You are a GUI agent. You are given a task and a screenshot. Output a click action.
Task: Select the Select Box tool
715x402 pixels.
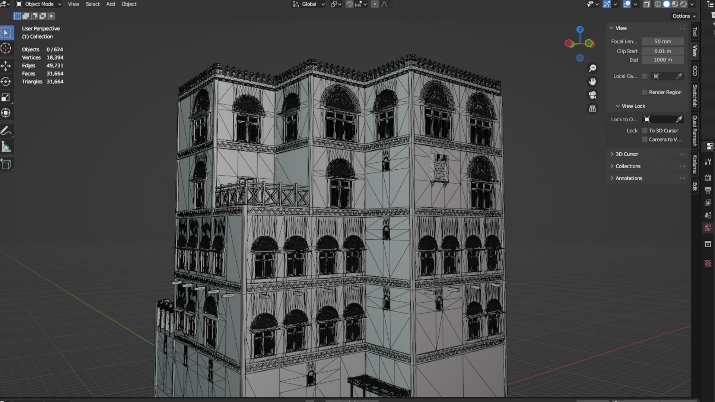pos(6,33)
